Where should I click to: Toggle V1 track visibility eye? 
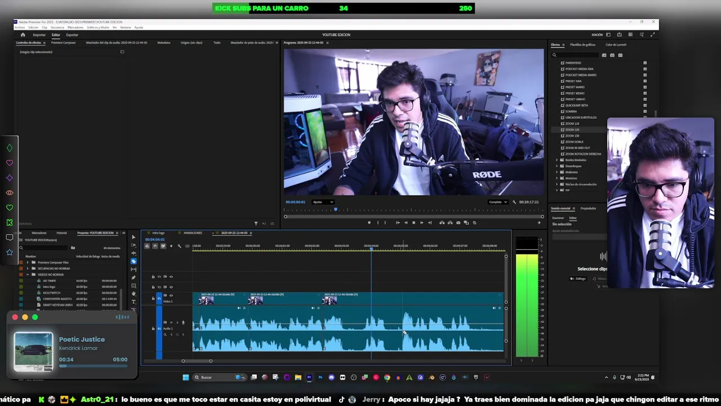point(171,295)
